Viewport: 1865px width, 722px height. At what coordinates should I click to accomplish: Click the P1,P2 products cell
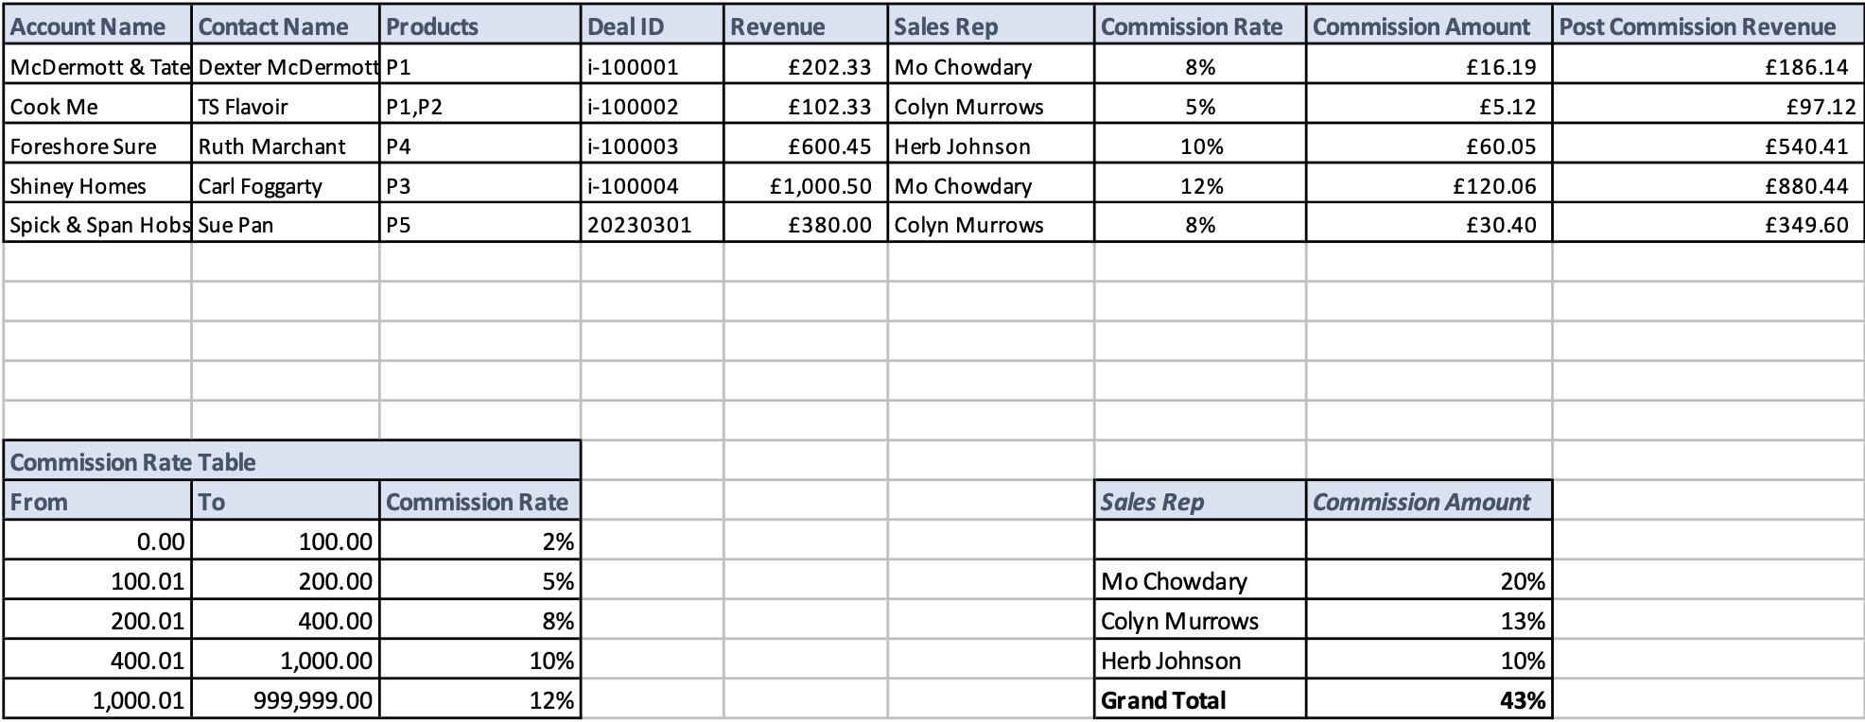point(479,107)
